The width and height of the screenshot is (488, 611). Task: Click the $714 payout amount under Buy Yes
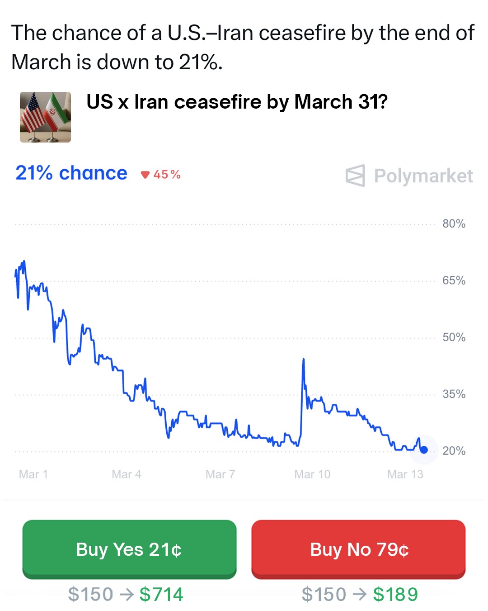pos(161,594)
